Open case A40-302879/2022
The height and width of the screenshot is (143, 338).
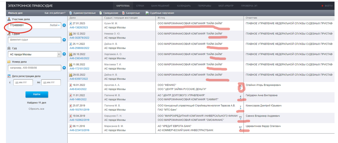coord(79,38)
